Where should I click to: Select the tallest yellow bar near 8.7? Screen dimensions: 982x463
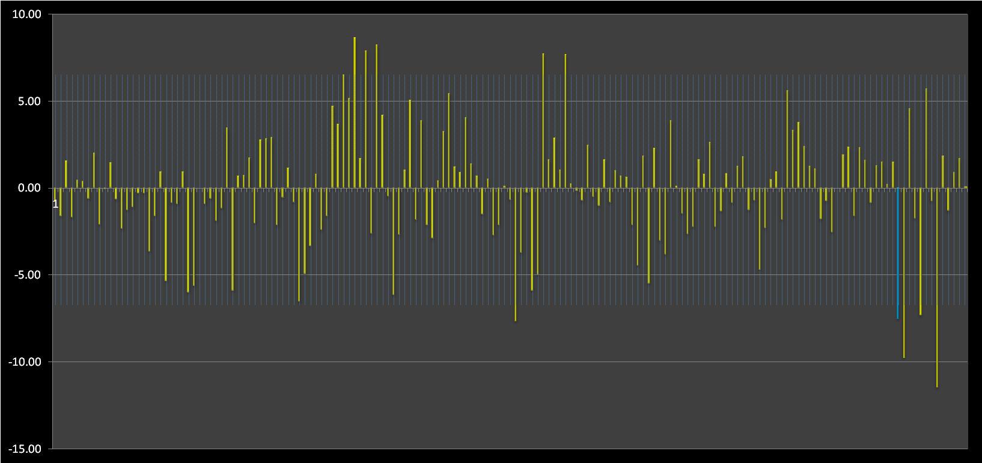click(355, 113)
